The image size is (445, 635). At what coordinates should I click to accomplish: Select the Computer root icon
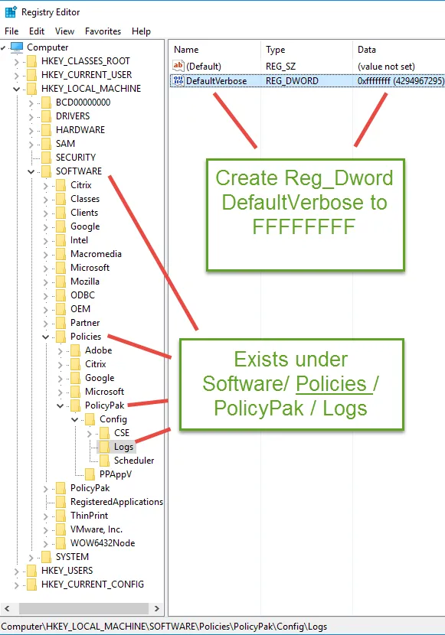[17, 47]
